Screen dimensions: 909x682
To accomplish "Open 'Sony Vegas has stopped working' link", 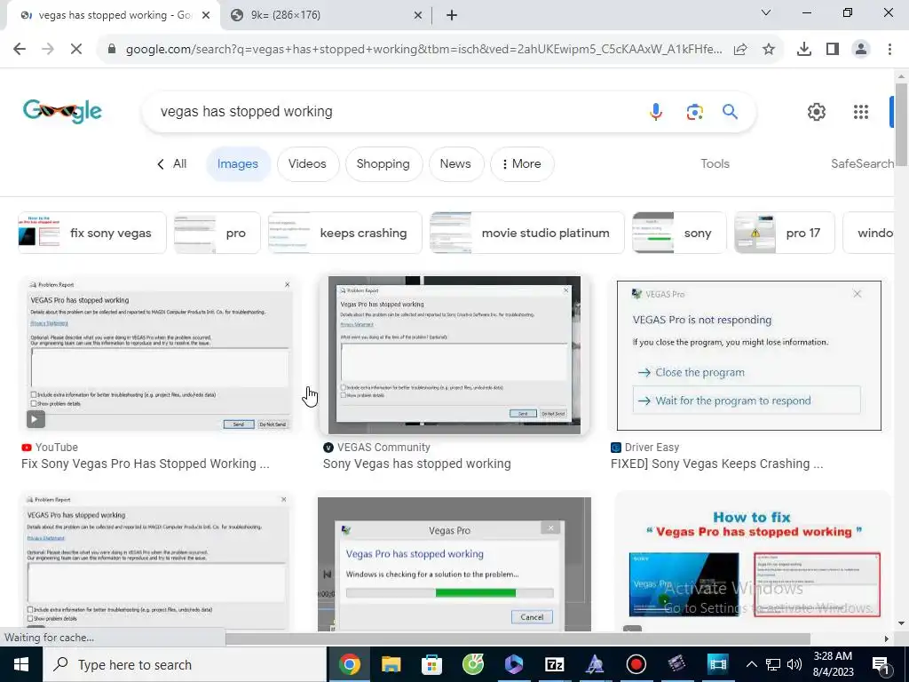I will click(x=417, y=464).
